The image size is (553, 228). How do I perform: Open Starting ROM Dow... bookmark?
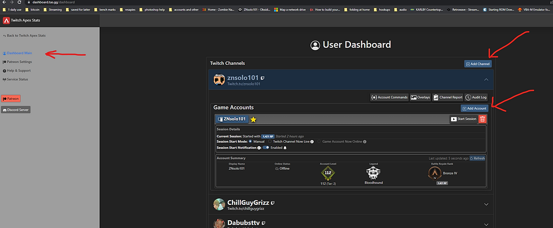coord(498,10)
